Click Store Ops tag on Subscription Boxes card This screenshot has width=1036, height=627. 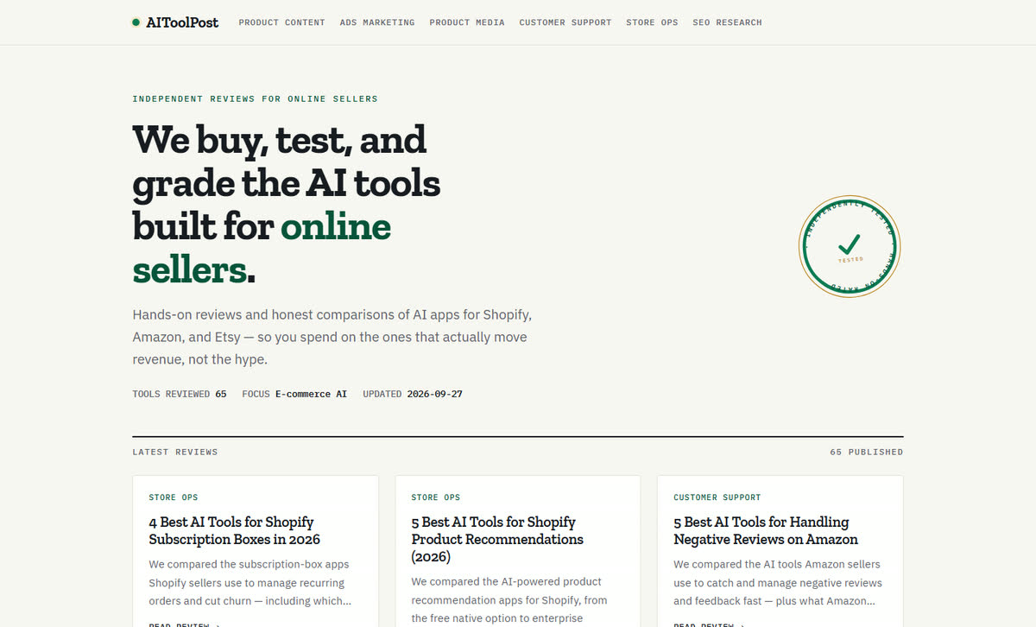(174, 497)
